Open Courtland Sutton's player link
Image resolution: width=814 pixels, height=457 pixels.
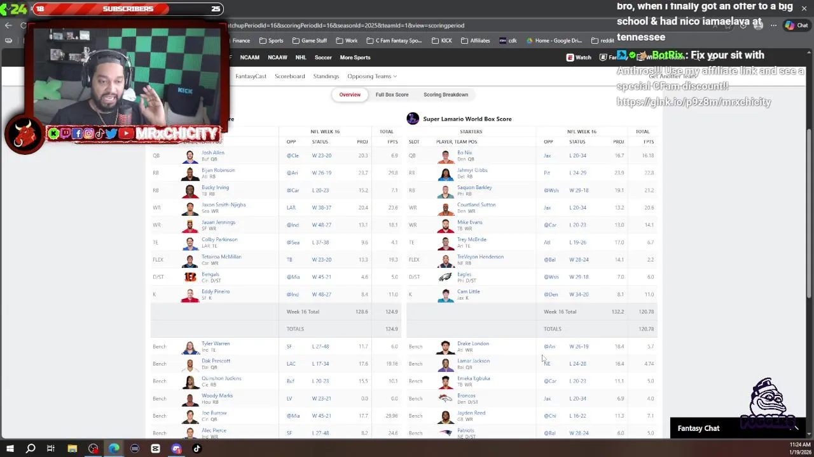tap(476, 204)
